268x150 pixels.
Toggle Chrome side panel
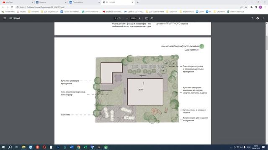coord(256,7)
